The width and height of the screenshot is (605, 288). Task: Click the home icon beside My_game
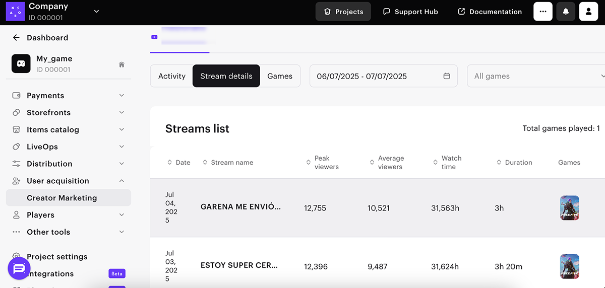[122, 64]
